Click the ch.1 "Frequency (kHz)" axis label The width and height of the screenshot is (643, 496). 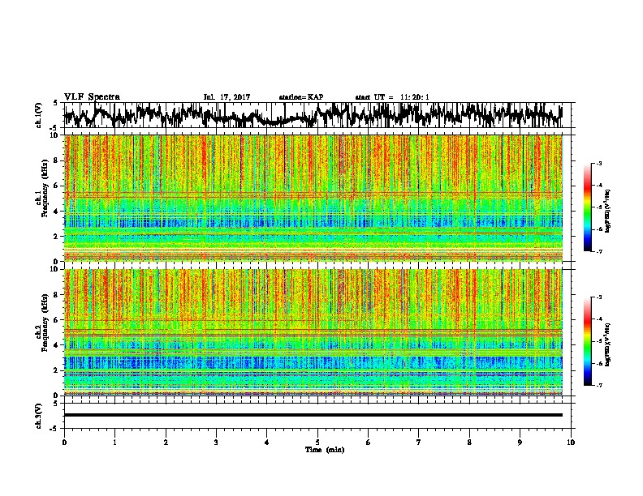pos(45,188)
